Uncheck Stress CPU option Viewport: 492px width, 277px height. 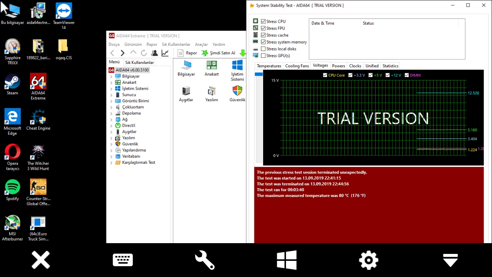pyautogui.click(x=263, y=22)
